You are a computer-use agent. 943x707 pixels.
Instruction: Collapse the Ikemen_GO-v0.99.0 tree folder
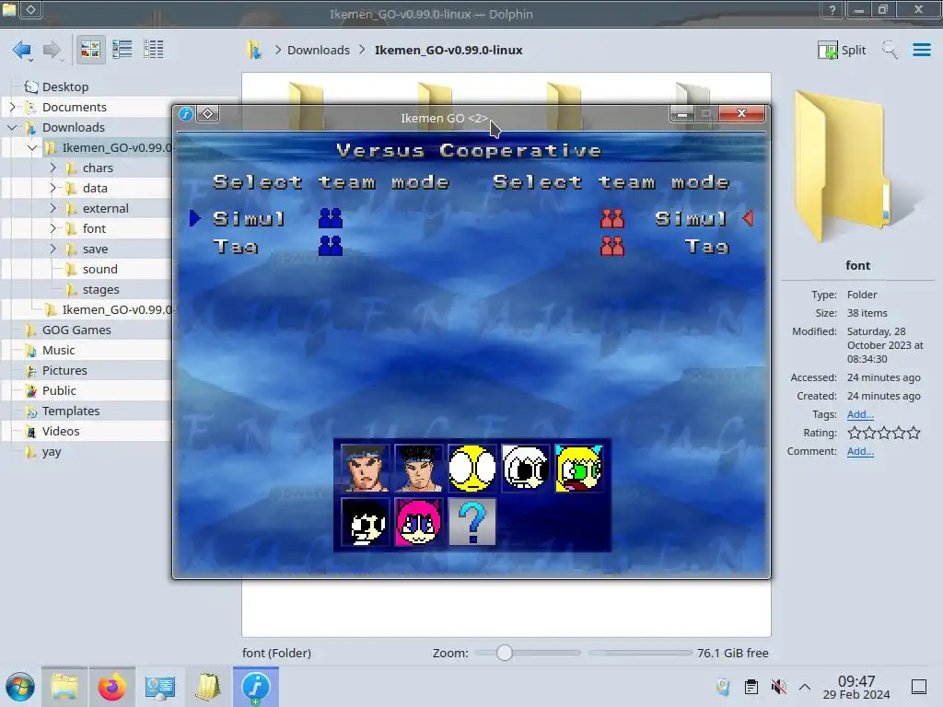point(32,147)
